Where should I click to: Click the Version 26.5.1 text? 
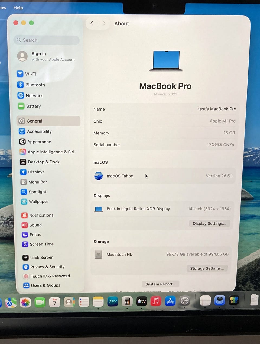[x=219, y=176]
